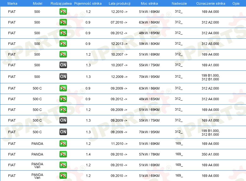Click the engine code 312 A5.000
Viewport: 246px width, 181px height.
coord(210,44)
